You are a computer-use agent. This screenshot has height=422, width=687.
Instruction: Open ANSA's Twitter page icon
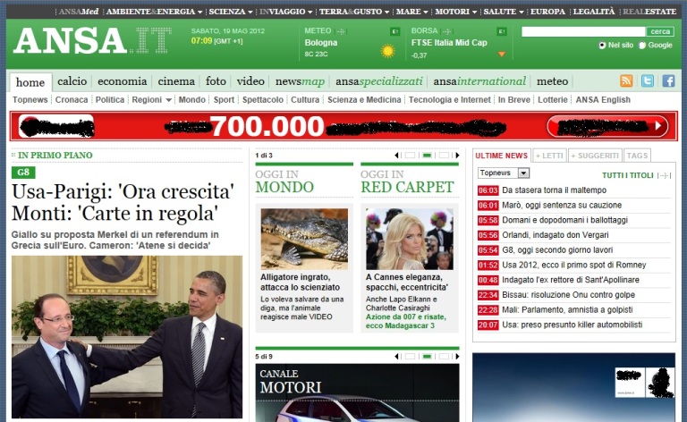click(x=647, y=81)
